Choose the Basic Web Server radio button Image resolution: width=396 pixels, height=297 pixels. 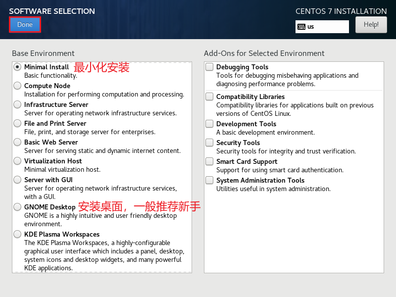tap(17, 142)
